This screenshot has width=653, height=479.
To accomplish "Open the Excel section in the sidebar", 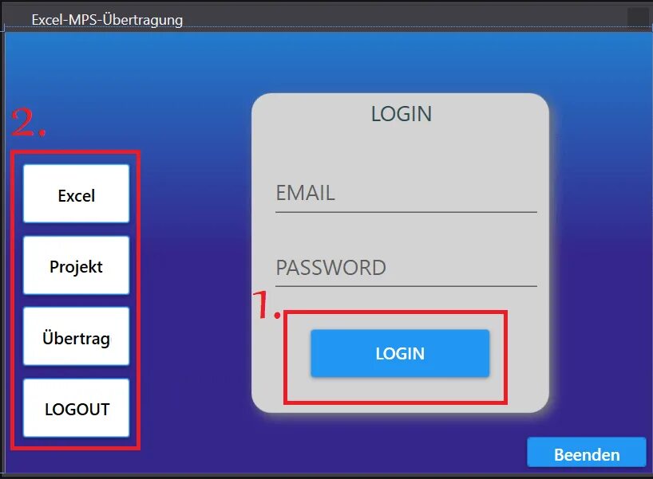I will (76, 194).
